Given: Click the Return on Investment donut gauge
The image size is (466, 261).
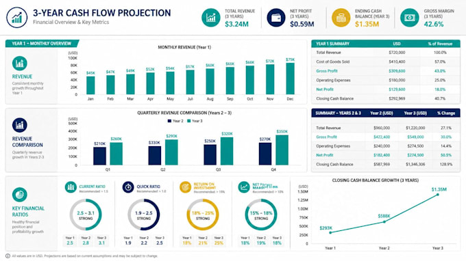Looking at the screenshot, I should 203,215.
